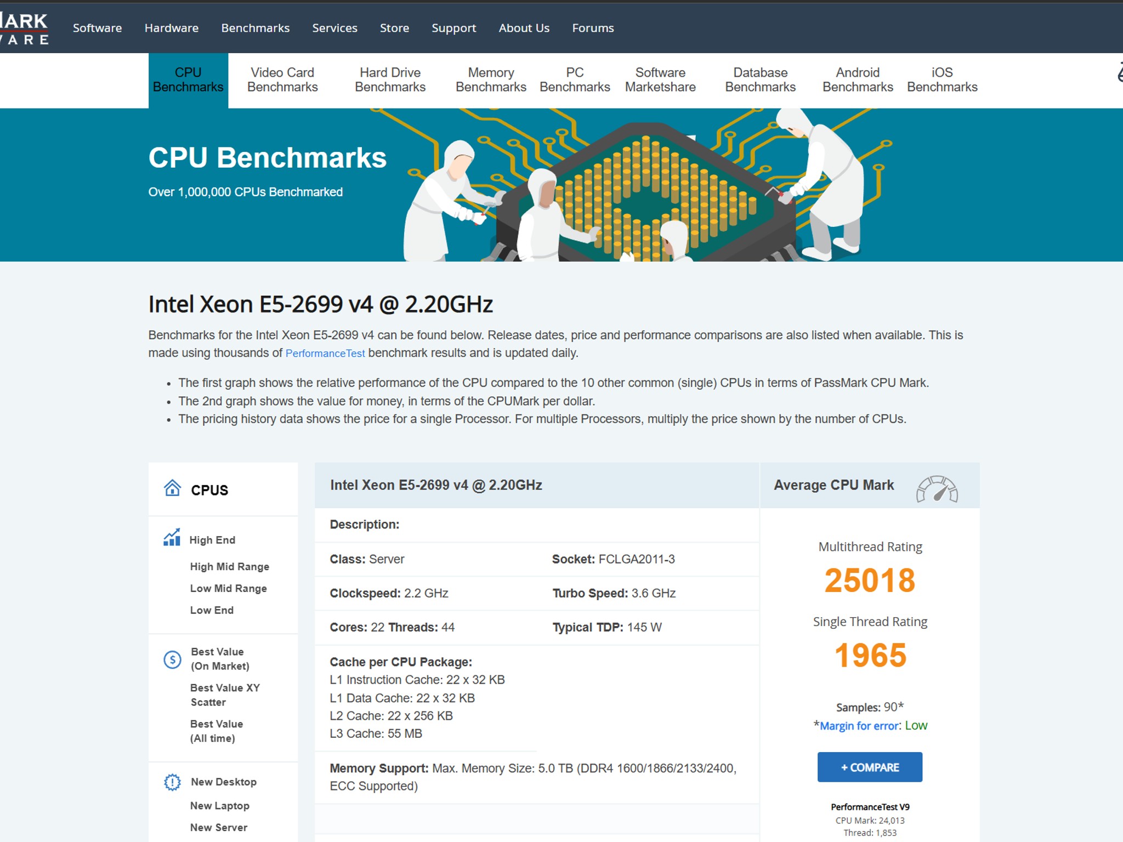1123x842 pixels.
Task: Visit the Forums link
Action: [593, 28]
